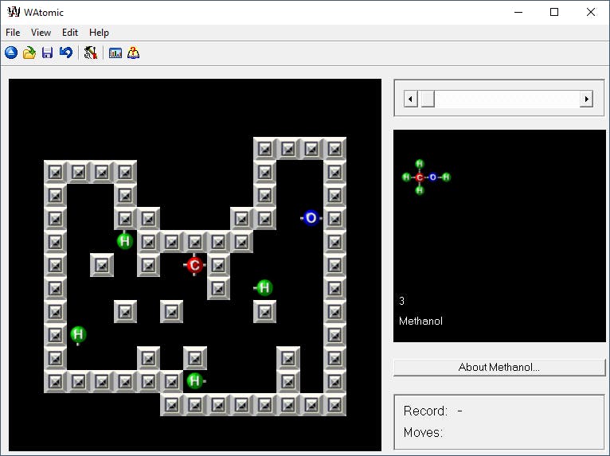Click the Methanol level name text
Image resolution: width=610 pixels, height=456 pixels.
420,321
